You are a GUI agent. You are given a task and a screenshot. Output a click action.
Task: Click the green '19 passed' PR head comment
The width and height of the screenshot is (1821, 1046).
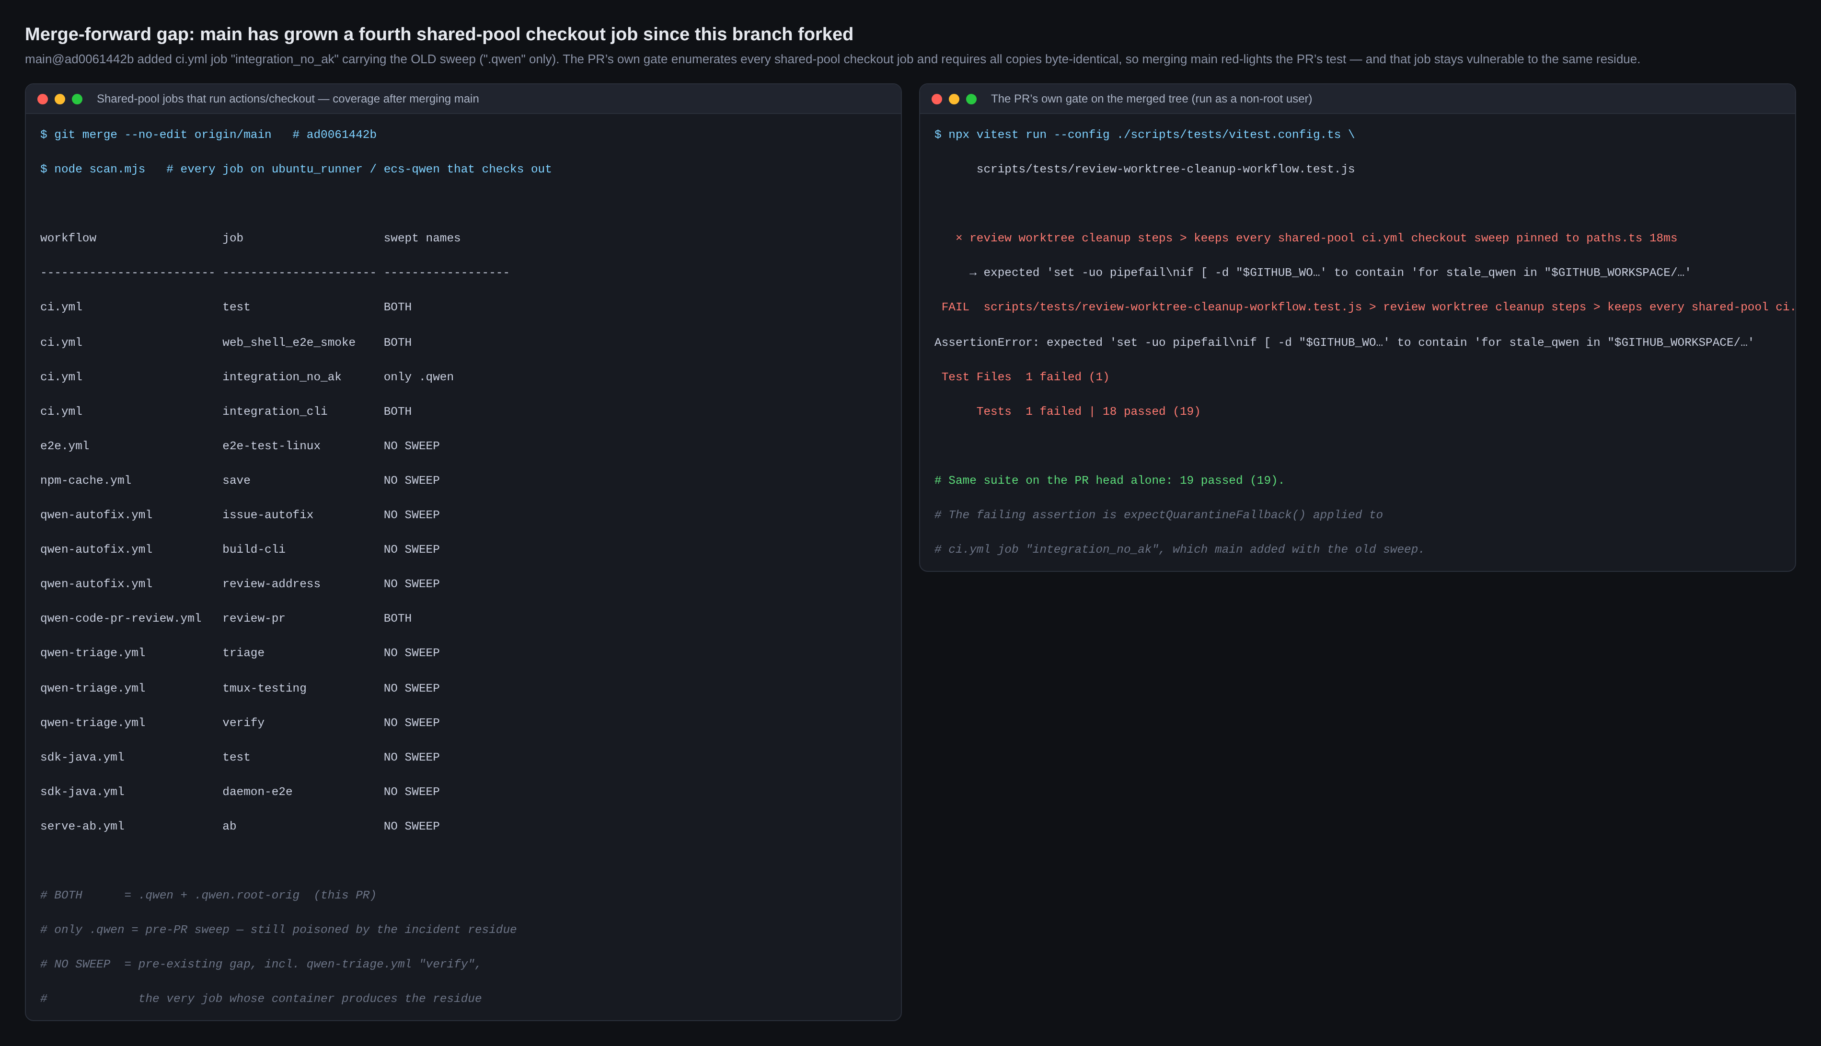point(1109,481)
